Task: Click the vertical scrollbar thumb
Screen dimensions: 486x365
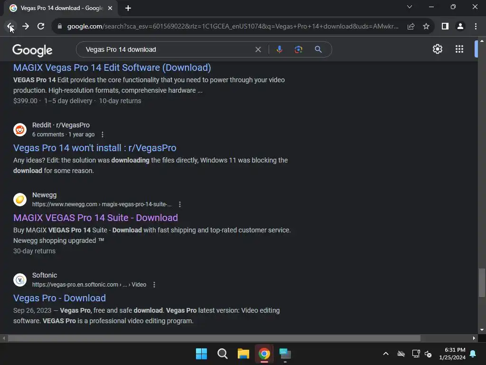Action: (482, 283)
